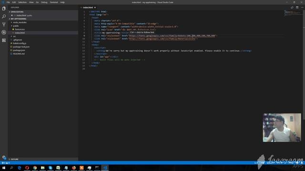
Task: Open the Debug menu
Action: [44, 2]
